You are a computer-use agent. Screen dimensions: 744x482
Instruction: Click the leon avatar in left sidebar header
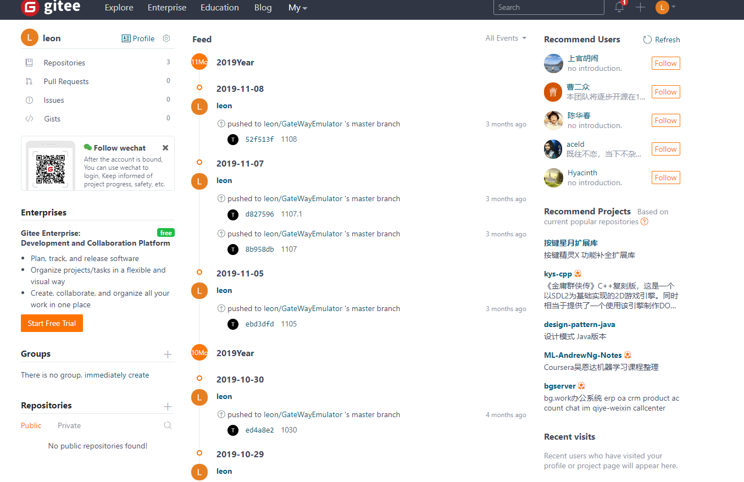click(x=30, y=38)
